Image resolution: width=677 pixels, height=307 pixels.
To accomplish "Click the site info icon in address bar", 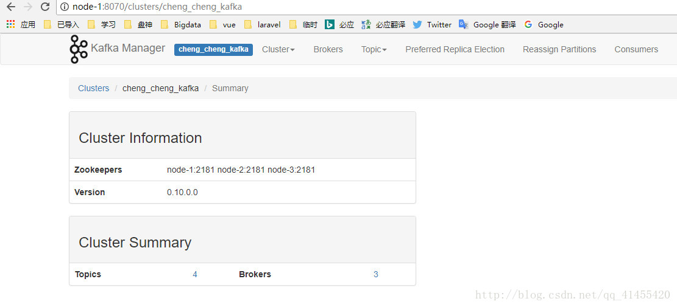I will (x=65, y=7).
